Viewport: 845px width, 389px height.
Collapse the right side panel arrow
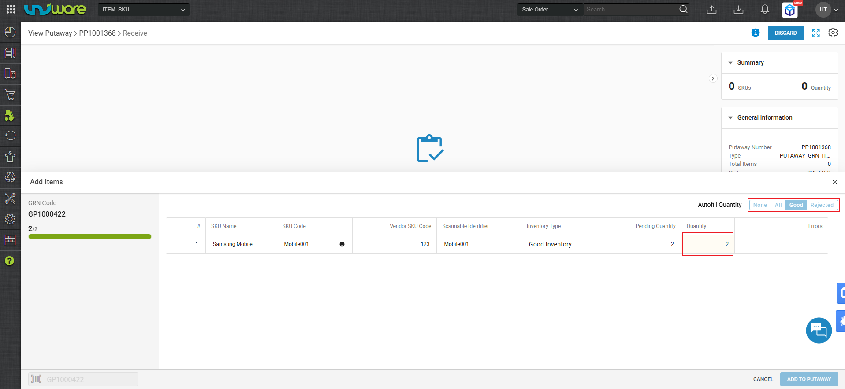click(713, 78)
